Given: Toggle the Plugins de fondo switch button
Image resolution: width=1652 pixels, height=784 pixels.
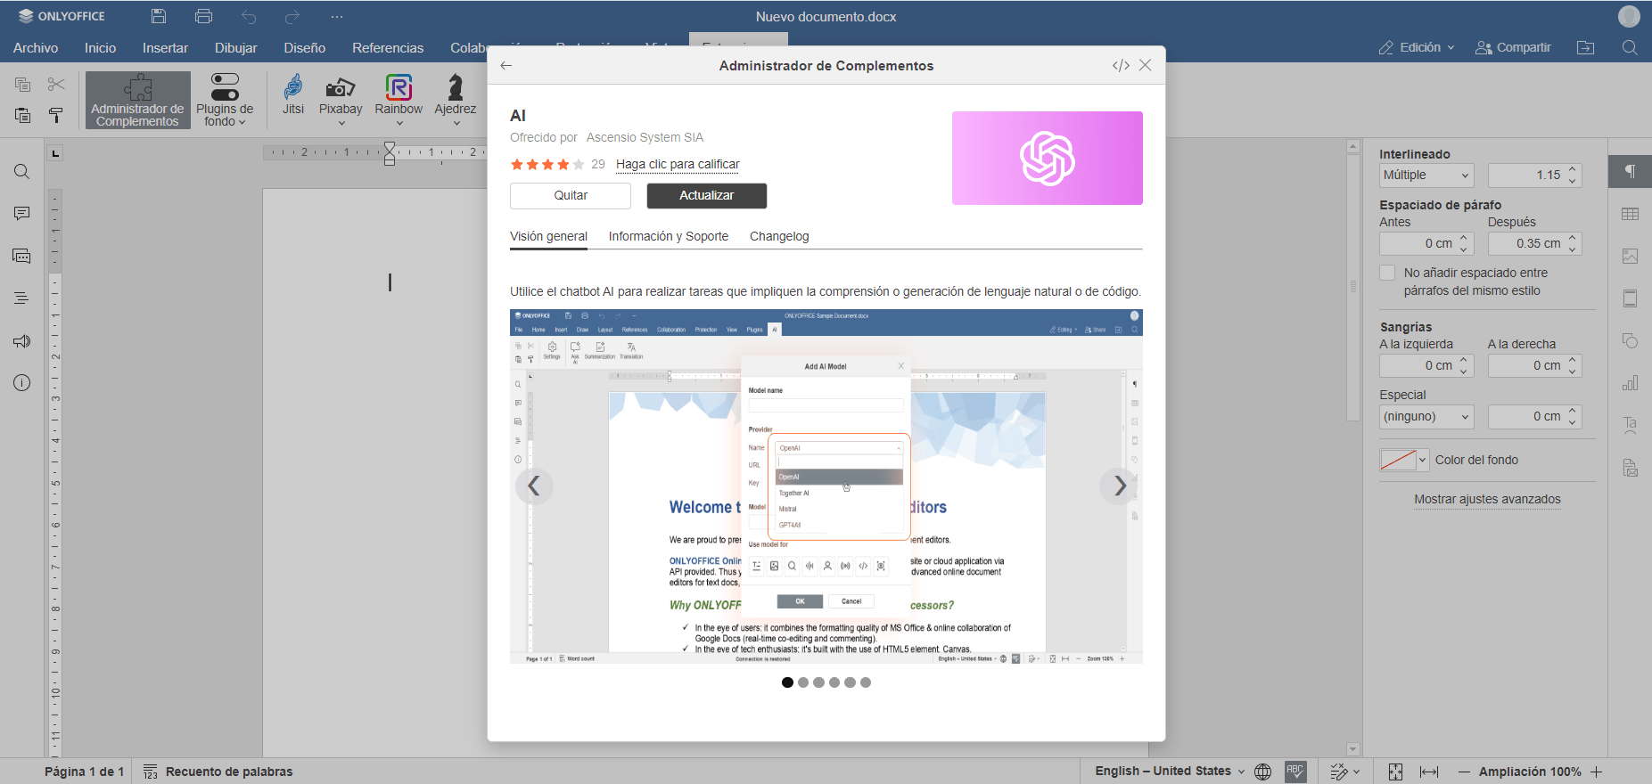Looking at the screenshot, I should click(x=225, y=100).
